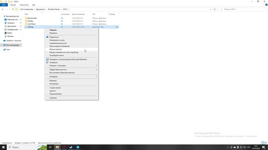This screenshot has height=150, width=268.
Task: Go up one folder level
Action: (13, 9)
